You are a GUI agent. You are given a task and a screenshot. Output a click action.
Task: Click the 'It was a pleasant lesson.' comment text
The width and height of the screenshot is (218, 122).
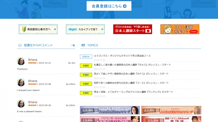(x=30, y=111)
